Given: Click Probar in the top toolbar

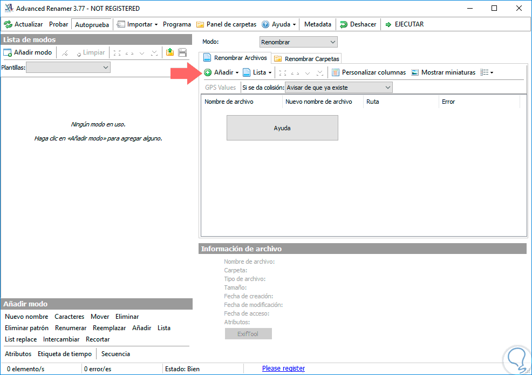Looking at the screenshot, I should pyautogui.click(x=58, y=24).
